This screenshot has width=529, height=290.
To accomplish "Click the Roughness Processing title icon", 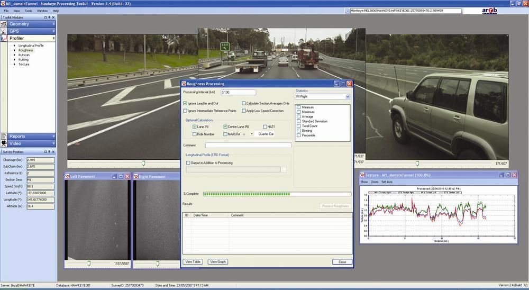I will [184, 84].
